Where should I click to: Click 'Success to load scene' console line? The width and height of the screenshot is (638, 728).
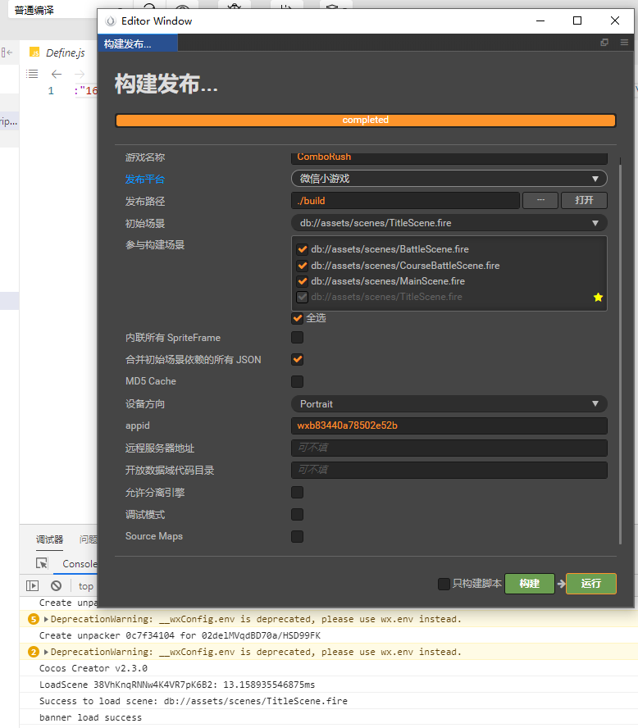click(x=194, y=701)
